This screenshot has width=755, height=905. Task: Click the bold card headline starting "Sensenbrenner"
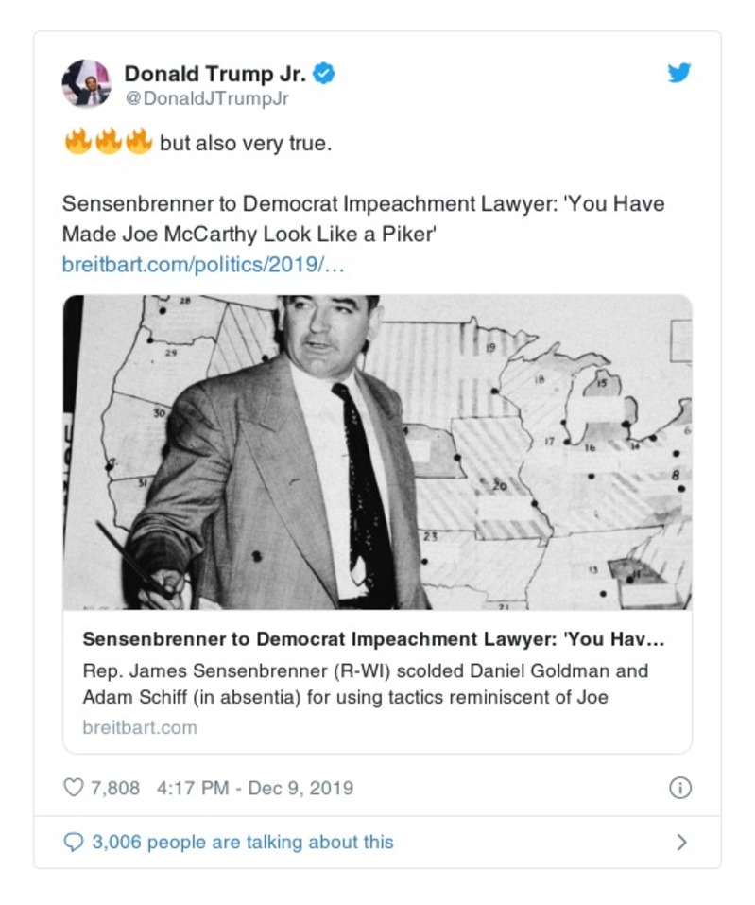coord(373,639)
